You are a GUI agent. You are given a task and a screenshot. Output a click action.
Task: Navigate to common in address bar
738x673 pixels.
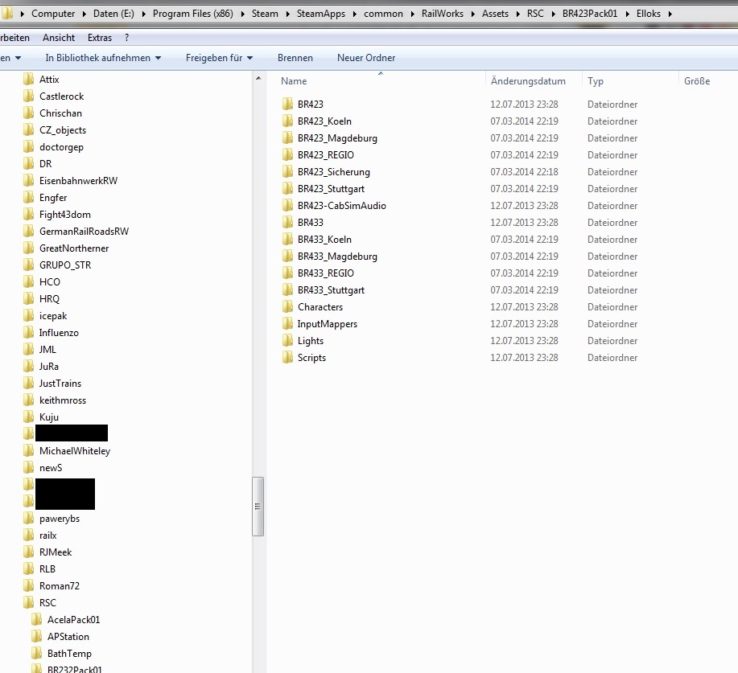[x=383, y=14]
